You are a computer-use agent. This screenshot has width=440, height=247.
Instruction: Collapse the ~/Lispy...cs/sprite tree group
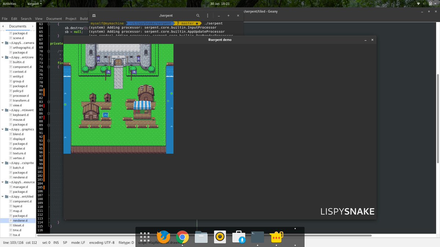pyautogui.click(x=3, y=163)
